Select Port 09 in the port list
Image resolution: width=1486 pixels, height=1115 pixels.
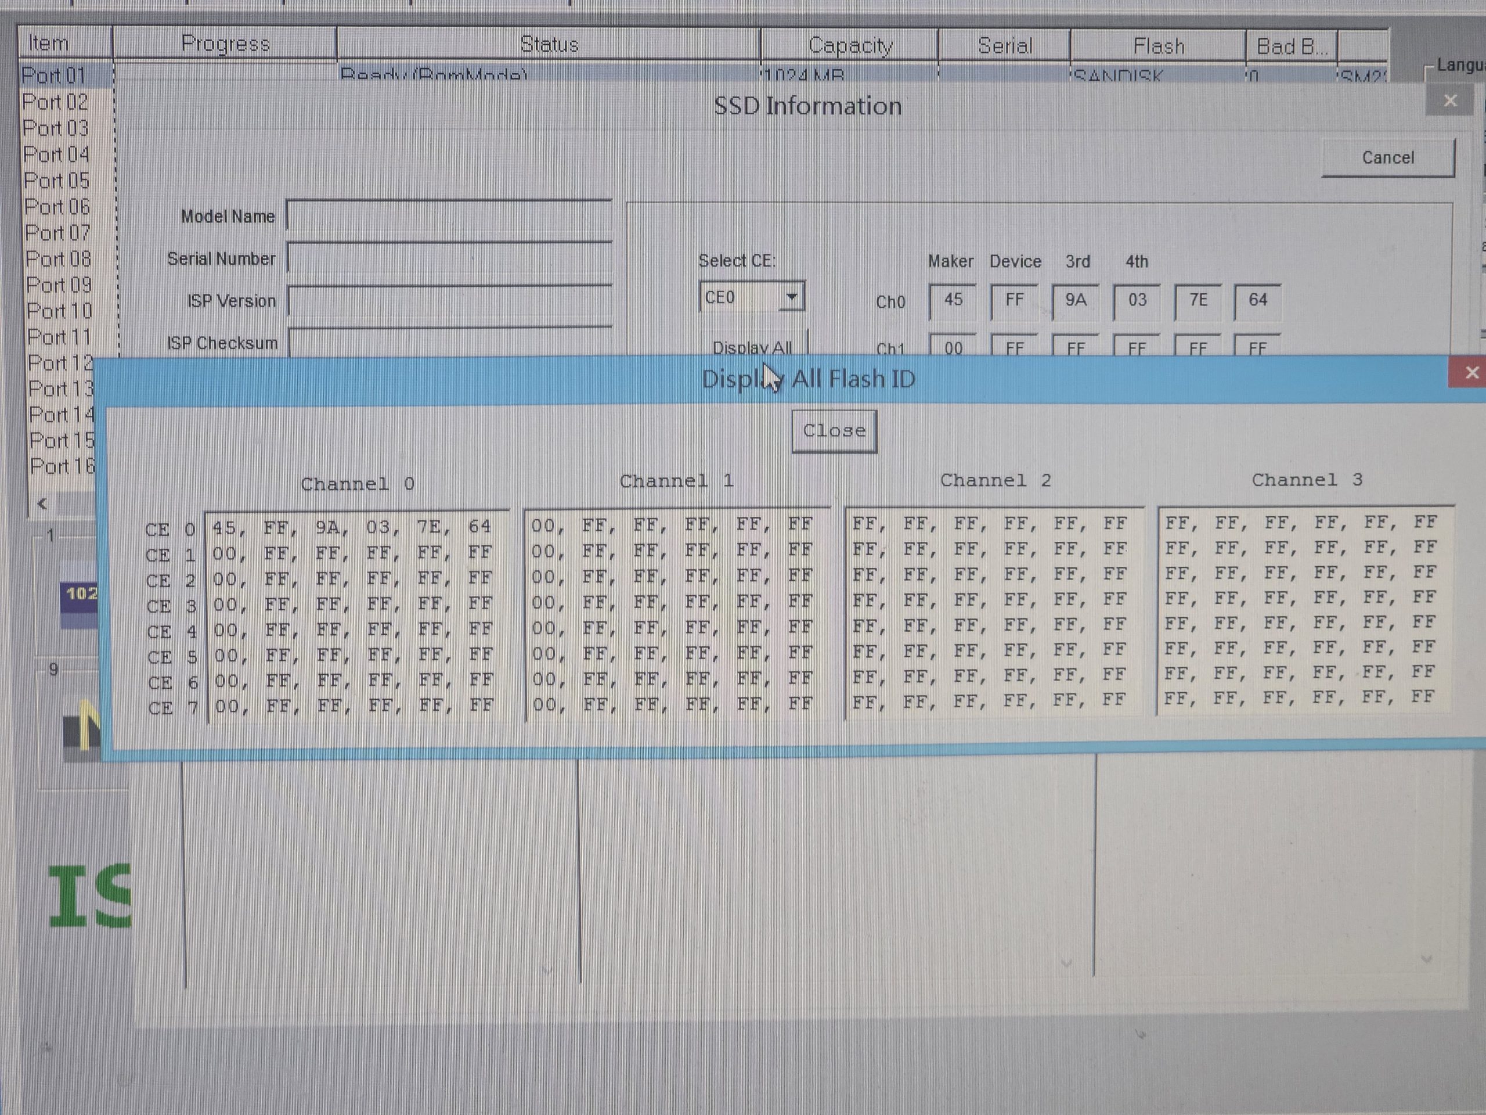(x=59, y=285)
